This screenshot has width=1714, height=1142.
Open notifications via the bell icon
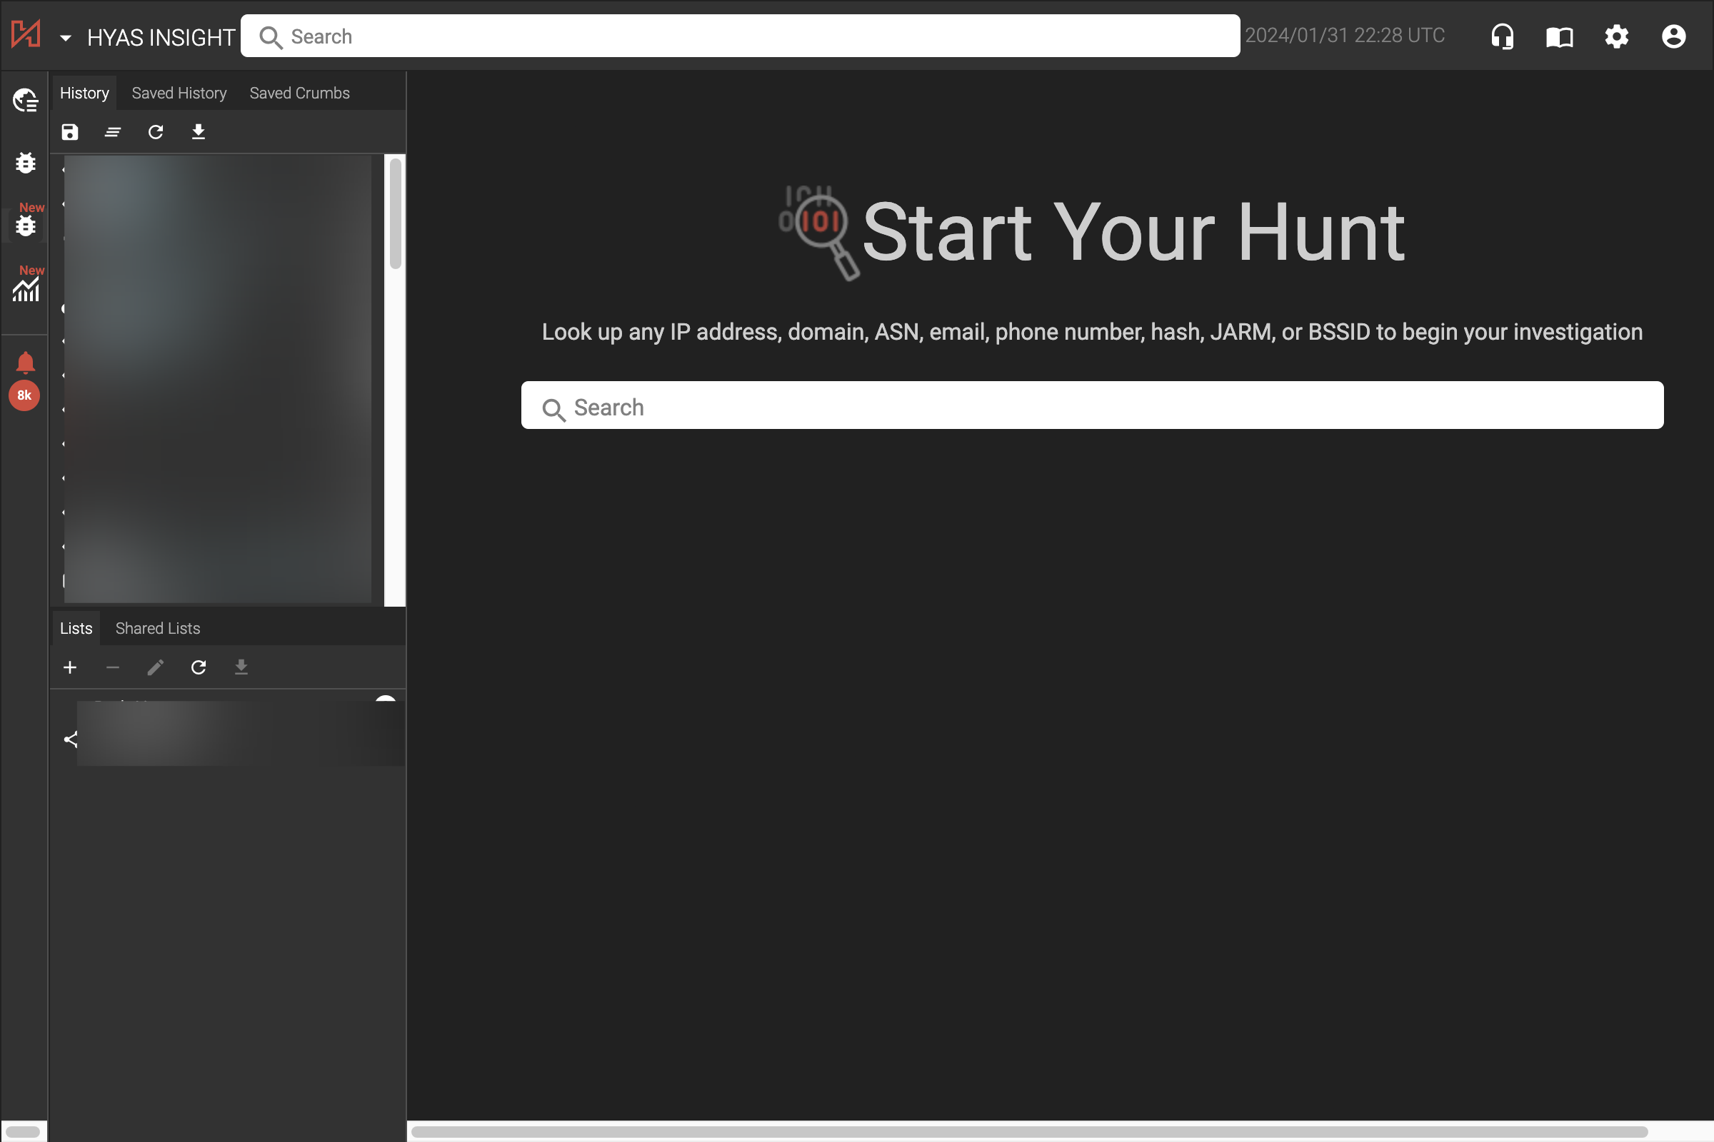[24, 361]
